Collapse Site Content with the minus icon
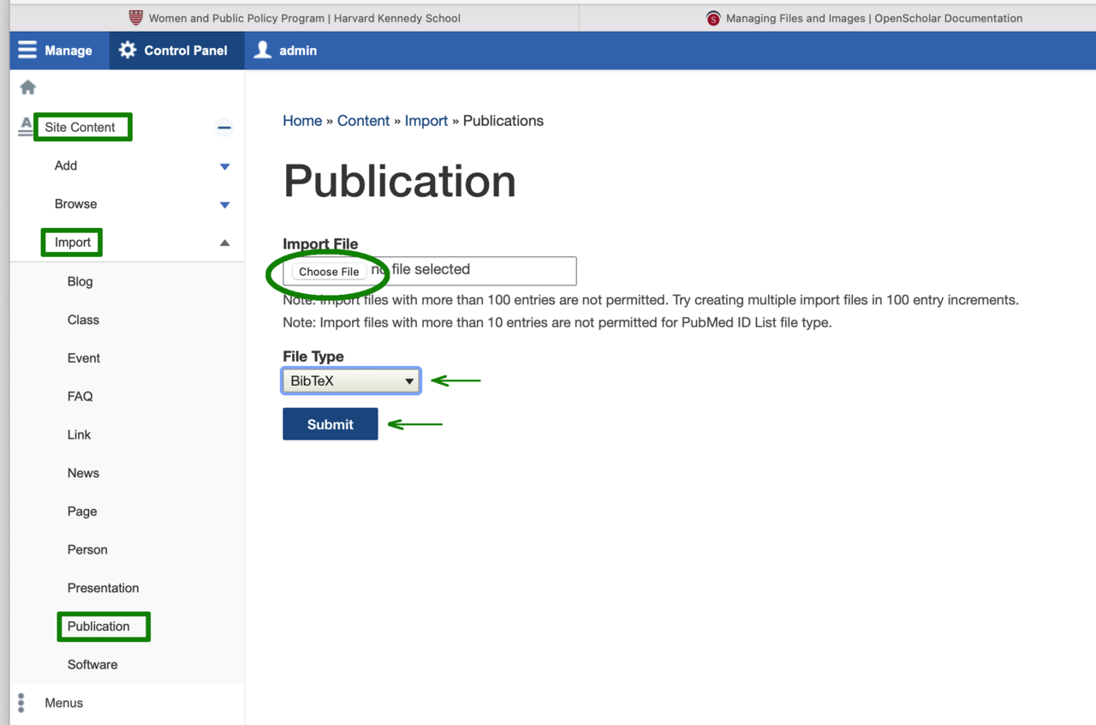Viewport: 1096px width, 725px height. 224,128
